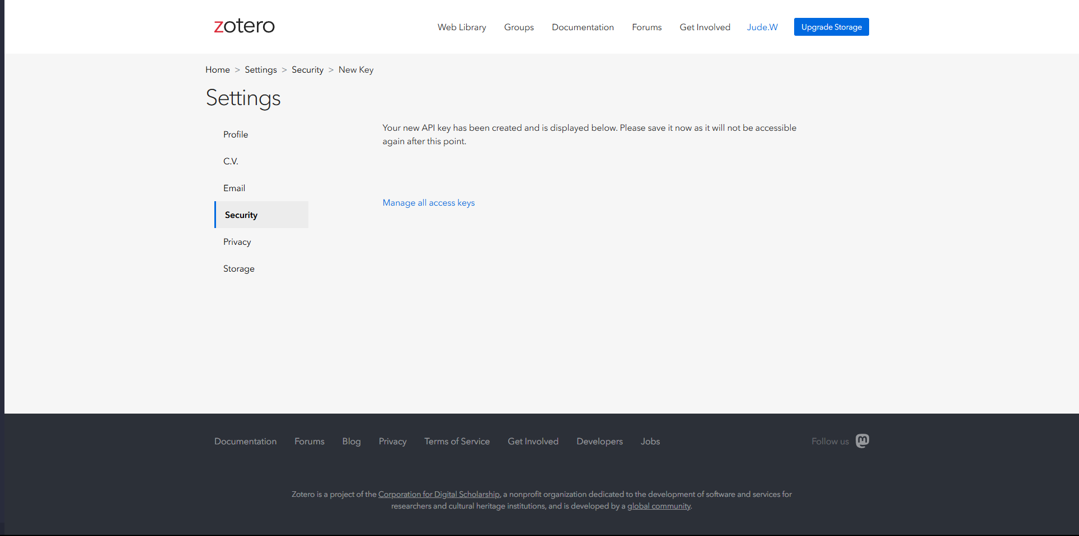Open the Mastodon follow icon
The image size is (1079, 536).
pos(862,441)
